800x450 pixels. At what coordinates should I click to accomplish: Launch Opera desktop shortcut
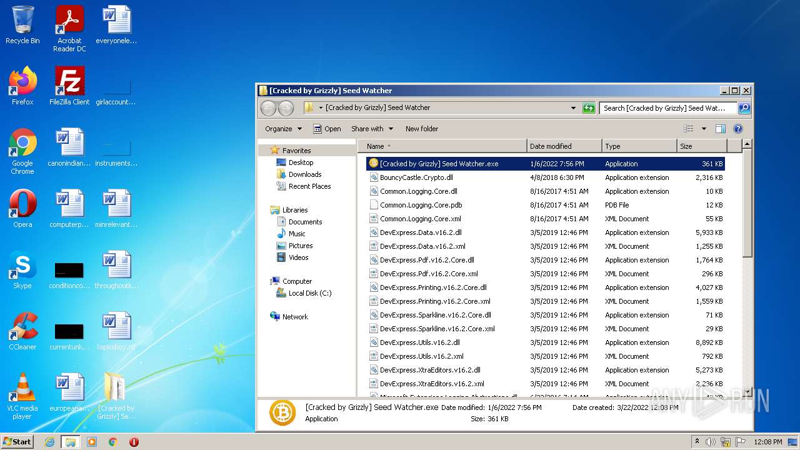pyautogui.click(x=22, y=209)
